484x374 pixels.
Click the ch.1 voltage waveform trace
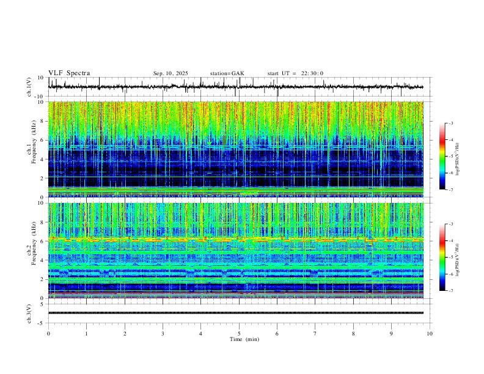tap(235, 87)
